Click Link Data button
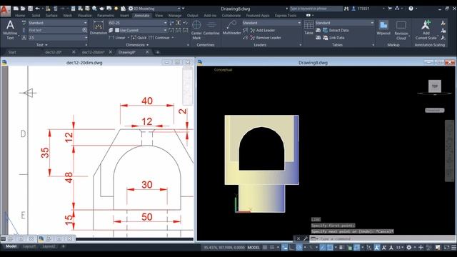Image resolution: width=457 pixels, height=257 pixels. point(333,38)
